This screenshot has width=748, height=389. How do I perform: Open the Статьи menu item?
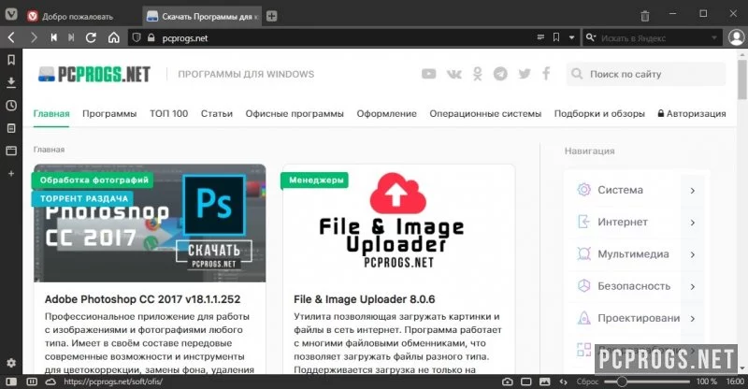pos(217,113)
